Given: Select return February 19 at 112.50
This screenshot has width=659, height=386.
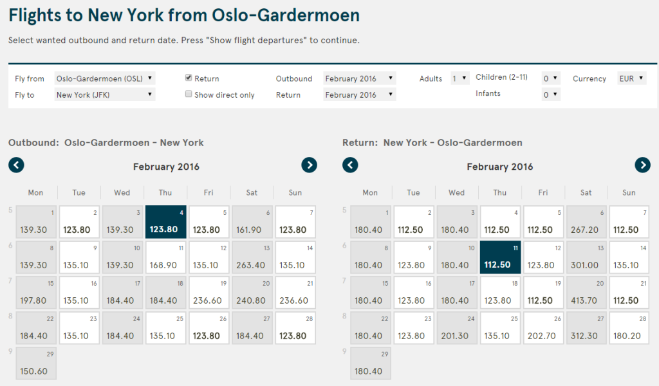Looking at the screenshot, I should click(543, 292).
